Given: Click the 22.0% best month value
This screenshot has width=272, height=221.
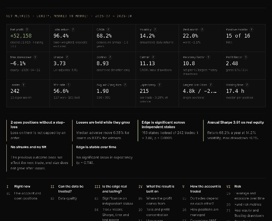Looking at the screenshot, I should [190, 36].
